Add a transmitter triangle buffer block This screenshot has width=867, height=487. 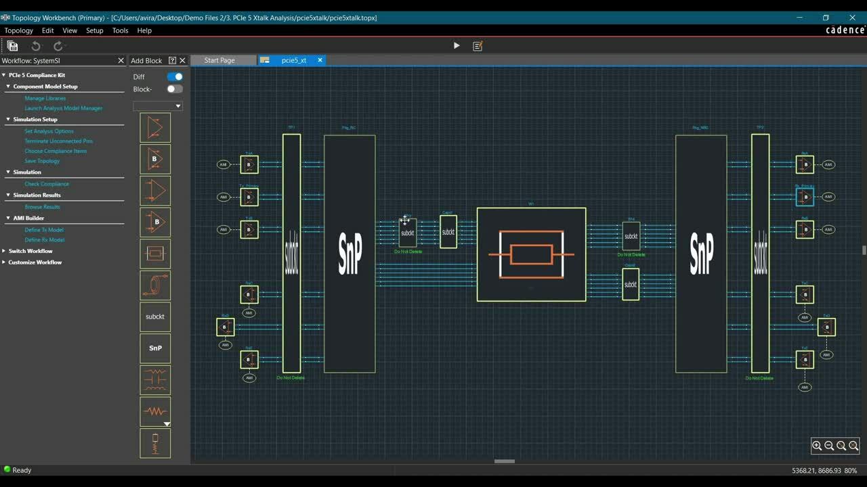155,128
